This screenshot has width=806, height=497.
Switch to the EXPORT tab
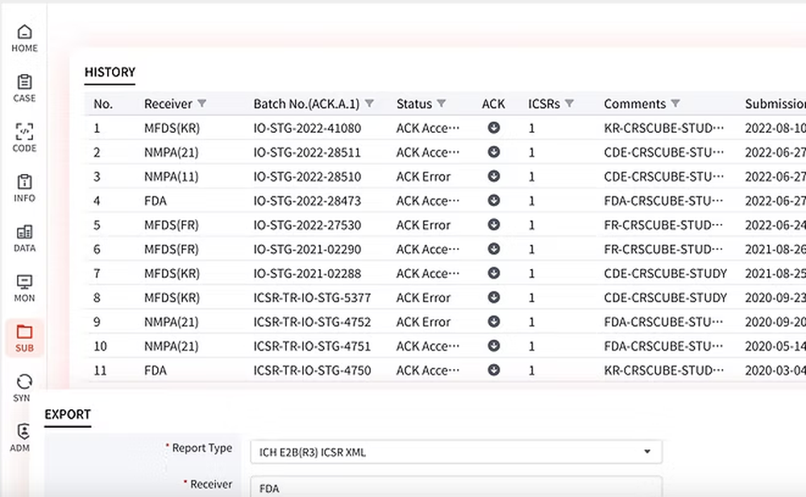68,415
